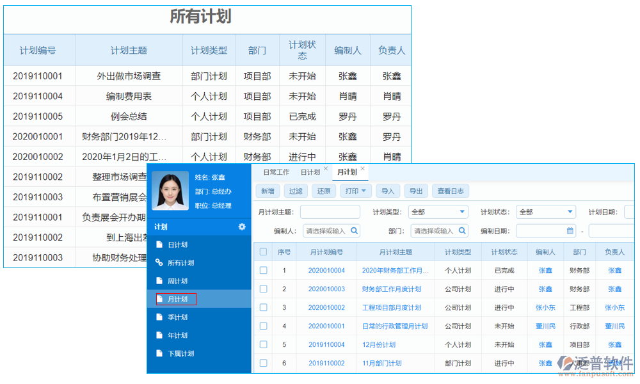
Task: Check the checkbox for 12月份计划 row
Action: pyautogui.click(x=263, y=344)
